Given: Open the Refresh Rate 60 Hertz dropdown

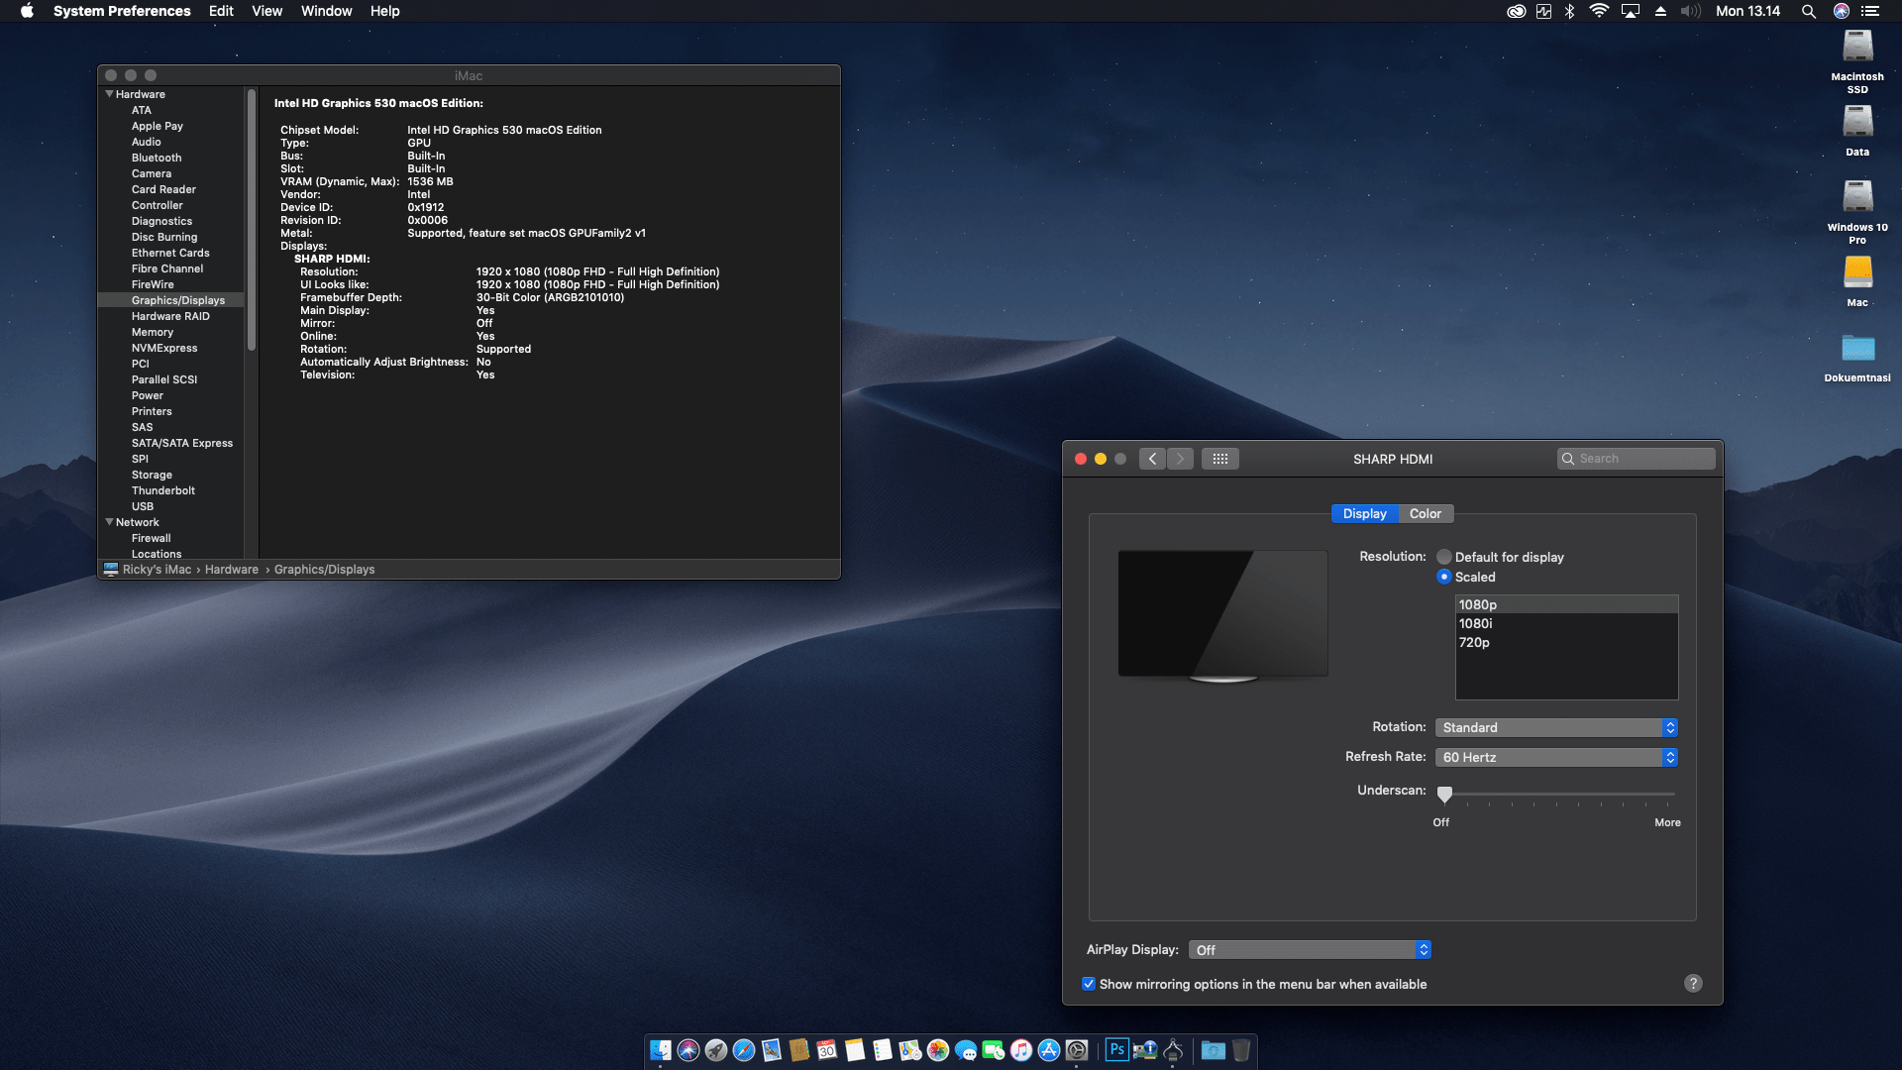Looking at the screenshot, I should [1555, 757].
